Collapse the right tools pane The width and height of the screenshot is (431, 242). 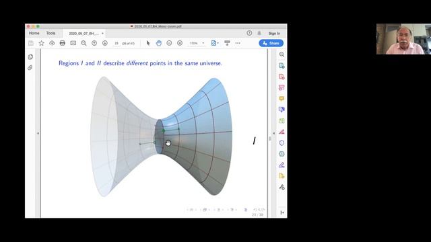[282, 212]
